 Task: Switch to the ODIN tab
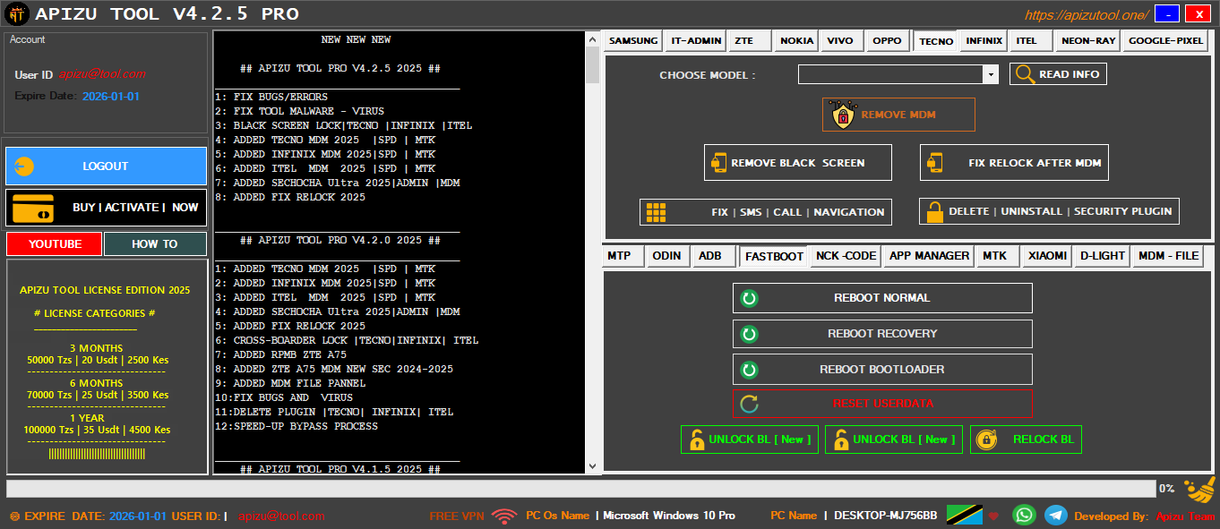pyautogui.click(x=666, y=256)
